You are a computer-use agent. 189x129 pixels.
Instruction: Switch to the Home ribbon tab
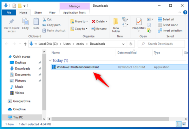[23, 13]
